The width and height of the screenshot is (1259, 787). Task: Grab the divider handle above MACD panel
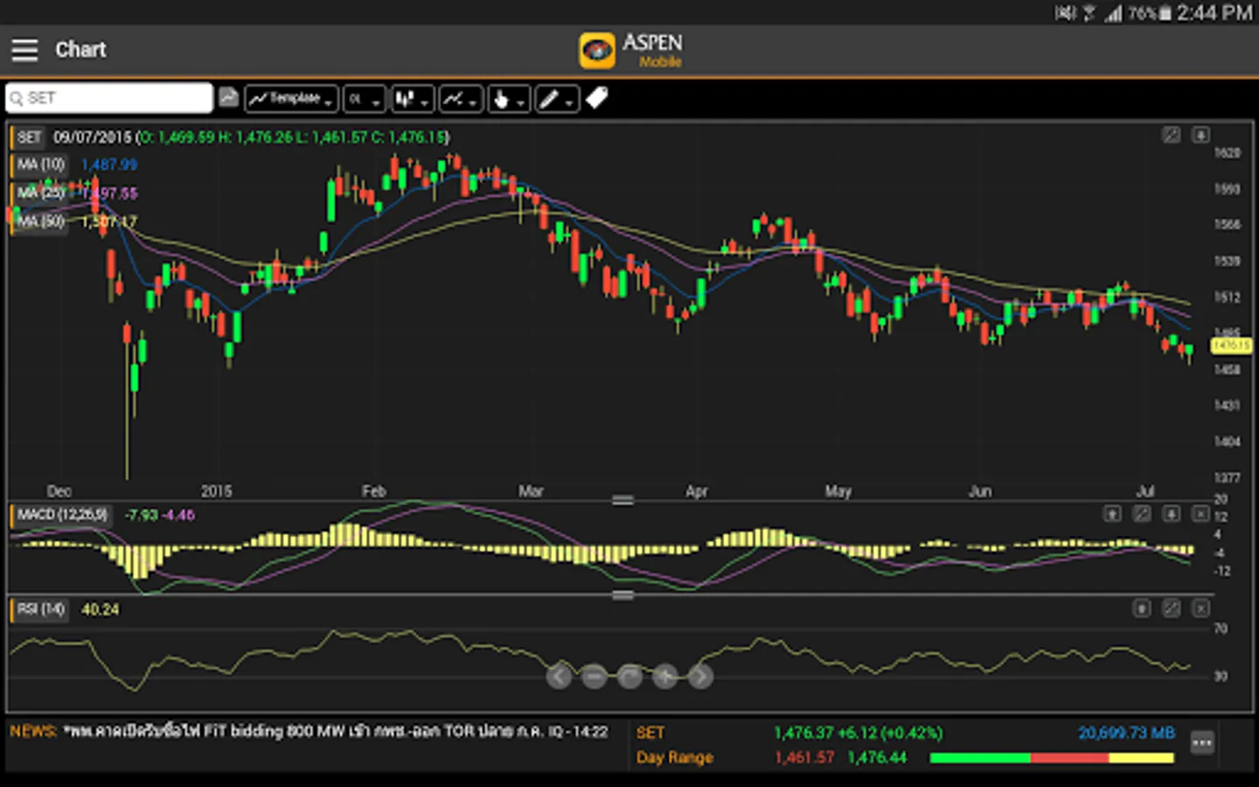[x=623, y=500]
